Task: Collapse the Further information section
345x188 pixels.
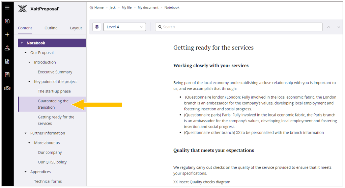Action: 26,133
